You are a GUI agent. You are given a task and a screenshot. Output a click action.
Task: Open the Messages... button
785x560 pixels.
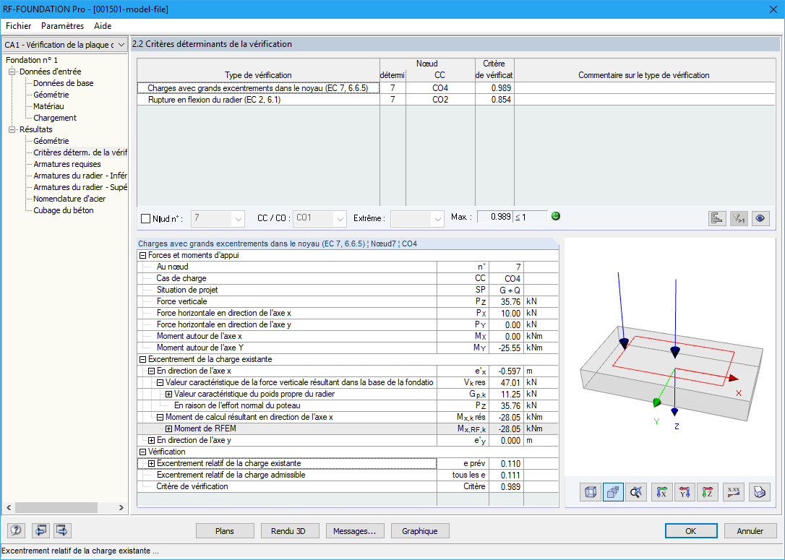[354, 531]
